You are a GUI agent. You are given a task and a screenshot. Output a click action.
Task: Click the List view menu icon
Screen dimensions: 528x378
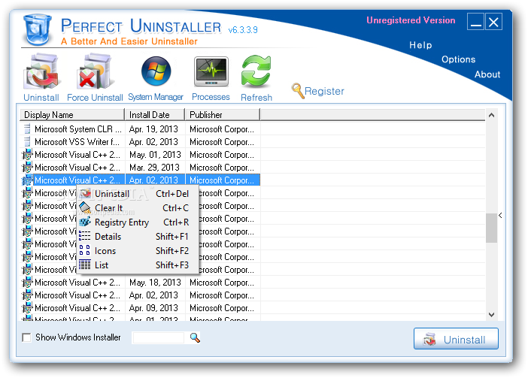coord(84,265)
